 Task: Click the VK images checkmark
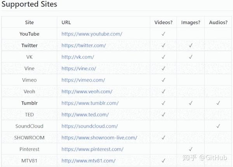tap(191, 57)
